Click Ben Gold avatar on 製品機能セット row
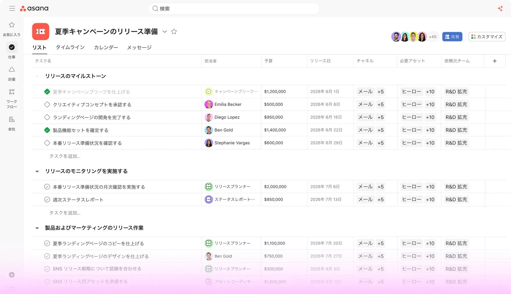Image resolution: width=511 pixels, height=294 pixels. 209,130
